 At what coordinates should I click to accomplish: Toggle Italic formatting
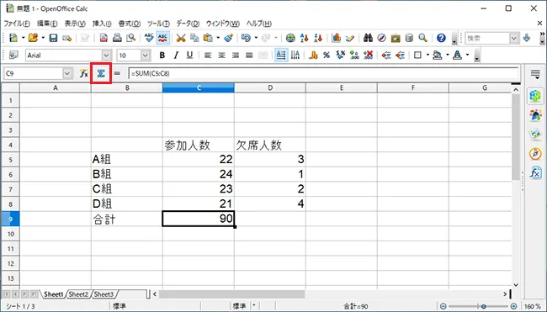point(176,55)
